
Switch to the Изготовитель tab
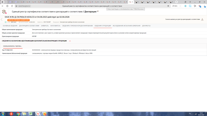pyautogui.click(x=55, y=26)
